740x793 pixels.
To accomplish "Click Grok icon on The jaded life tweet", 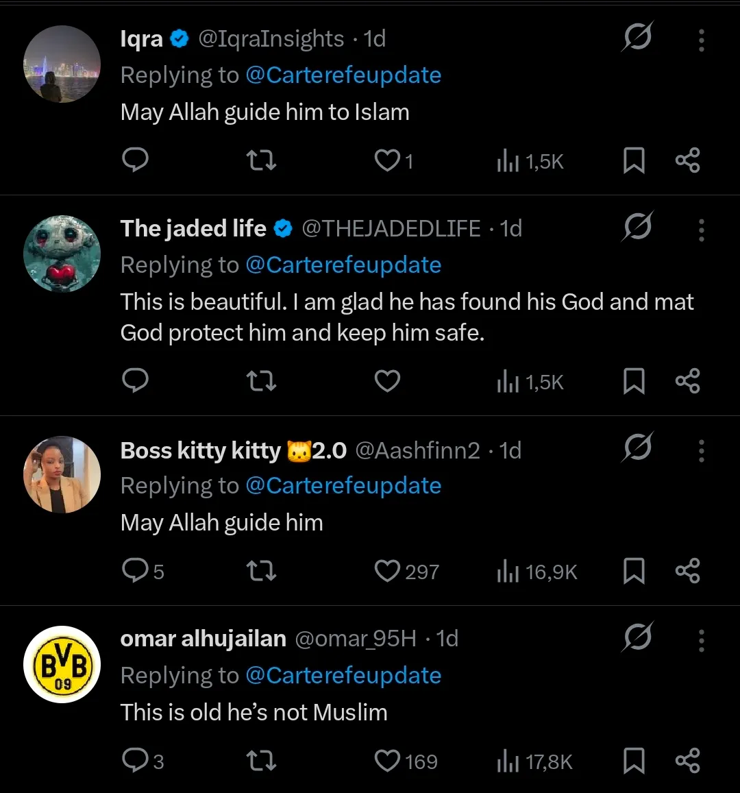I will click(637, 227).
